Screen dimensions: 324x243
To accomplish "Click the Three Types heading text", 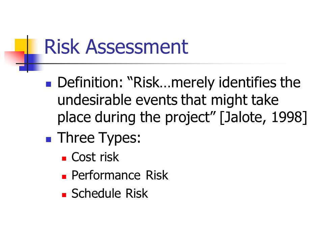I will (99, 138).
